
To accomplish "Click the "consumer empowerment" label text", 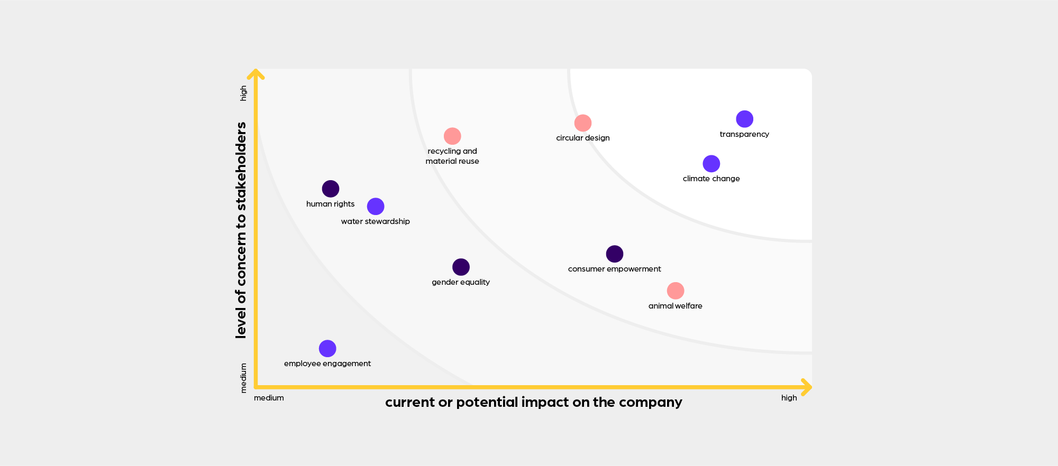I will coord(614,269).
